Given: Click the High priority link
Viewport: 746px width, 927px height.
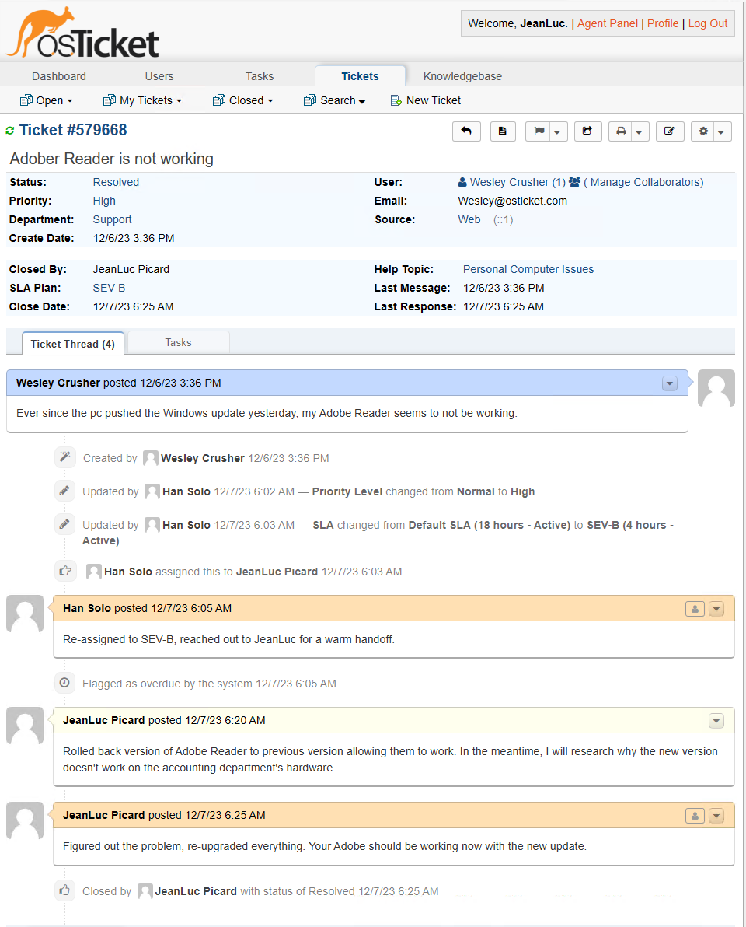Looking at the screenshot, I should [x=104, y=201].
